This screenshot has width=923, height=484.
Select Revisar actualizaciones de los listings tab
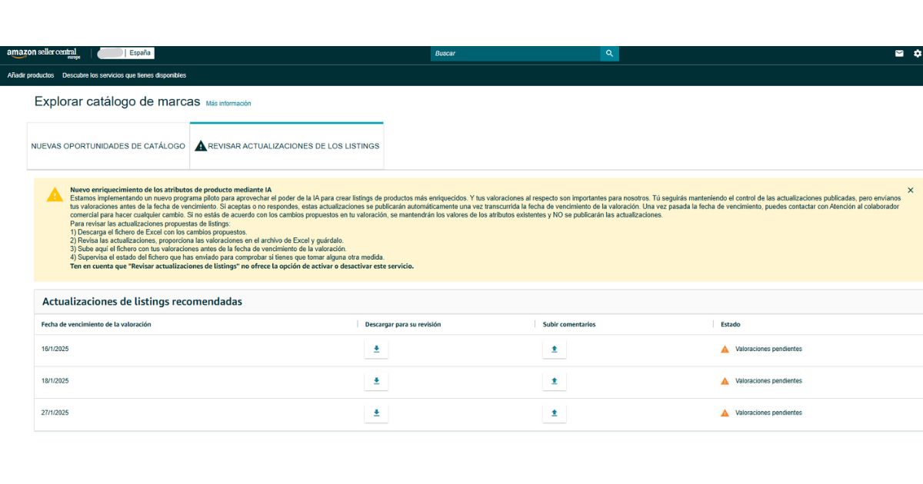pyautogui.click(x=287, y=146)
